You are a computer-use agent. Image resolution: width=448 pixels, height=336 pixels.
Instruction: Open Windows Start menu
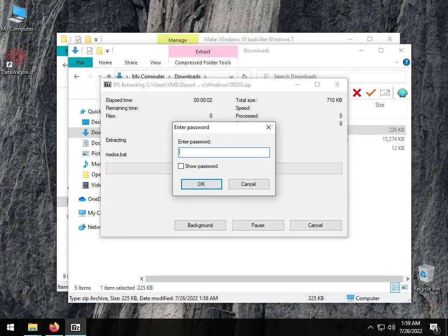10,327
